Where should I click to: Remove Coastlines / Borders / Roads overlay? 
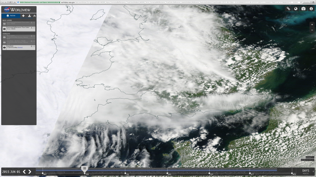pos(34,41)
